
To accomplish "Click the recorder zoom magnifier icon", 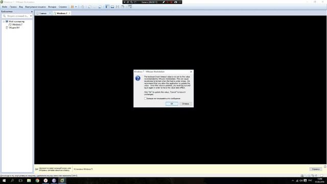I will coord(131,2).
